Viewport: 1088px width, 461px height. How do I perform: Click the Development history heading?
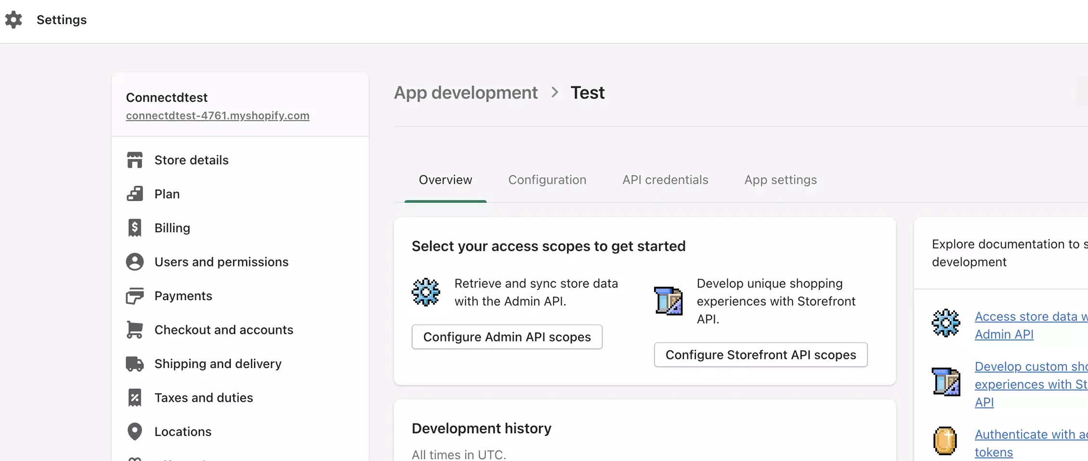pos(482,428)
